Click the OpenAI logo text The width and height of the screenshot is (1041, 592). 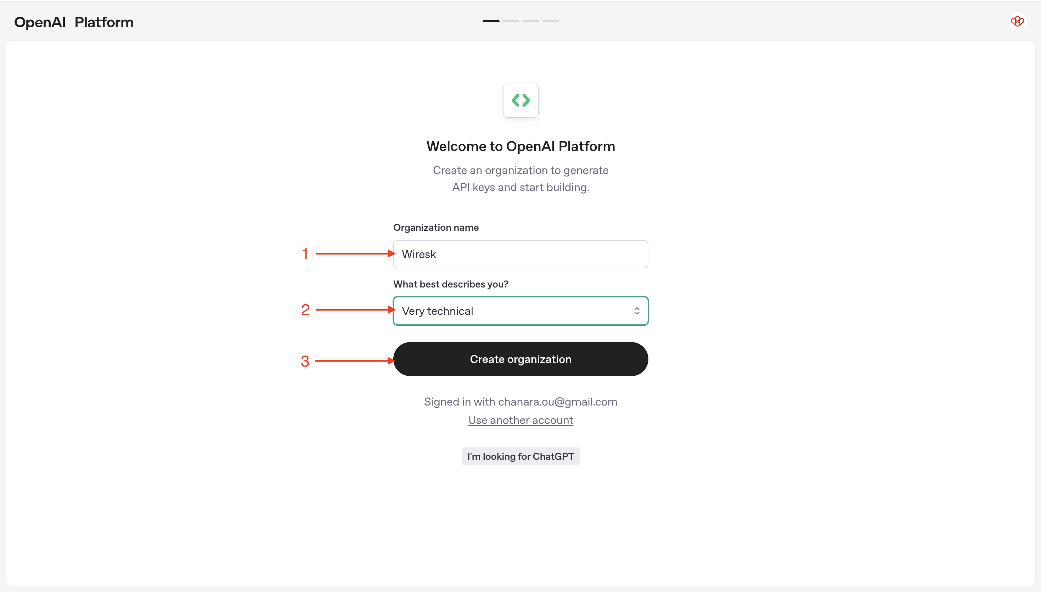pos(39,22)
